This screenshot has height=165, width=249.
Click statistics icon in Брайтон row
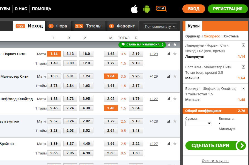coord(169,144)
